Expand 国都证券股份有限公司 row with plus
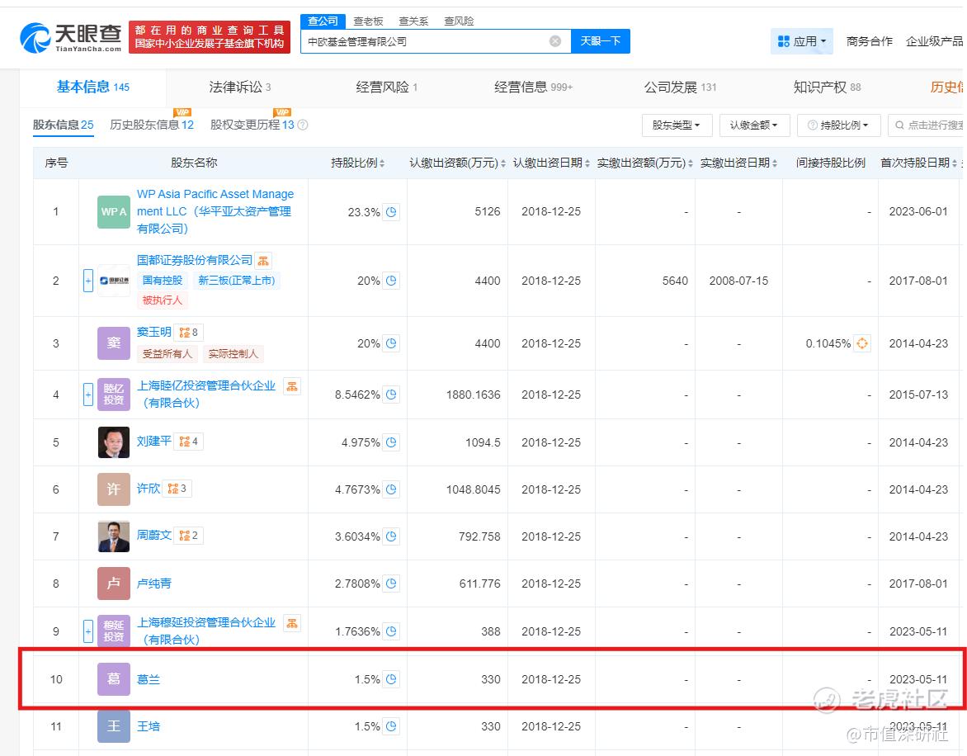The width and height of the screenshot is (967, 756). pyautogui.click(x=88, y=281)
